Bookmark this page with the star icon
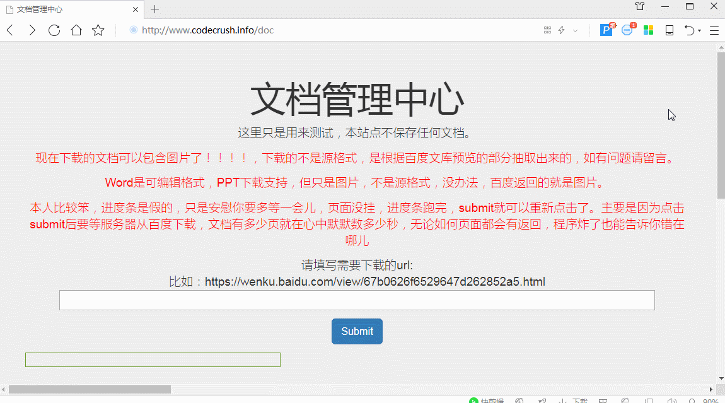The height and width of the screenshot is (403, 725). tap(98, 30)
